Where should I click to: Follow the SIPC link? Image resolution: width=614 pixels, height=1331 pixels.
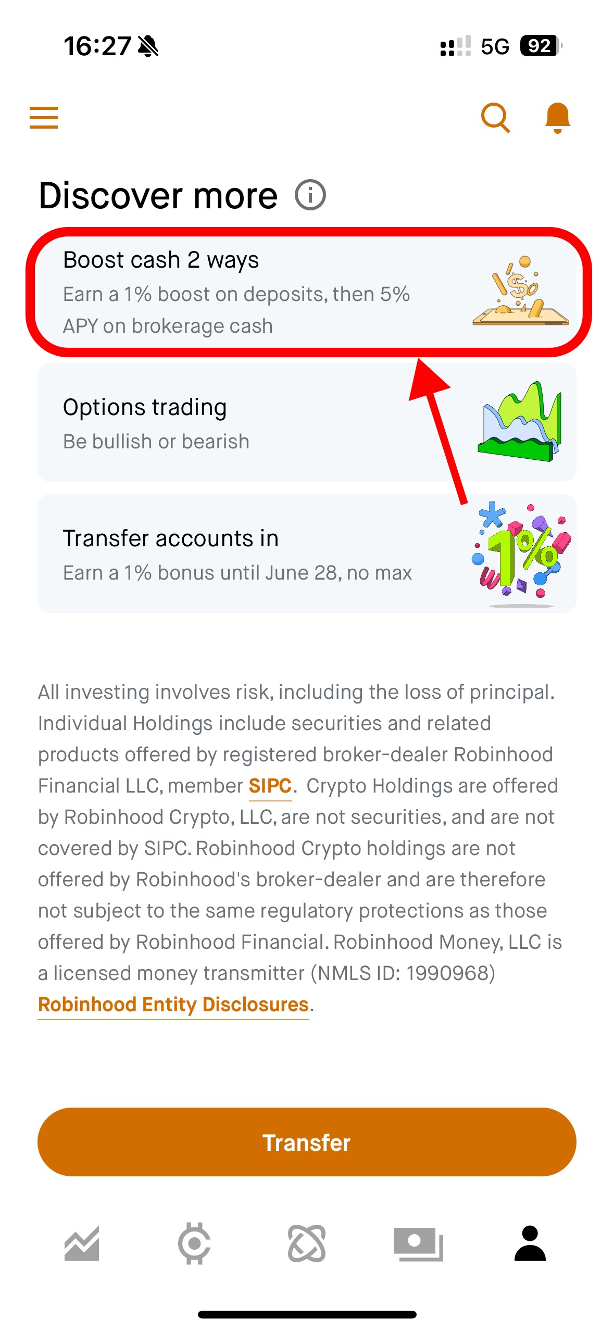(270, 786)
